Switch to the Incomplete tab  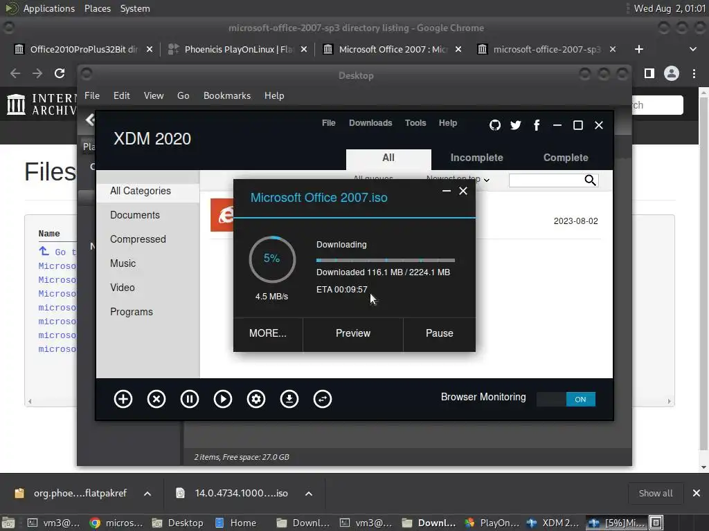click(x=476, y=158)
